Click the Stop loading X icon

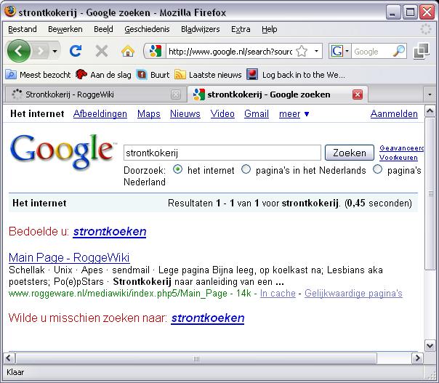click(102, 51)
